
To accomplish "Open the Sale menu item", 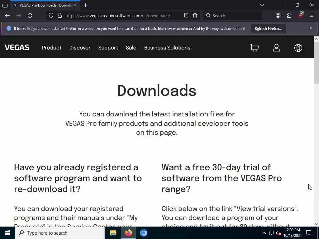I will click(131, 48).
